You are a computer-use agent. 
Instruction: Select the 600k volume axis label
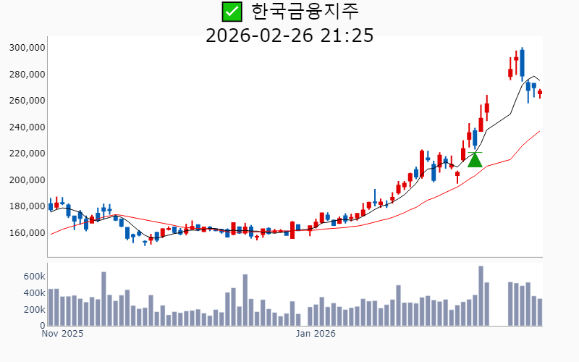point(34,277)
